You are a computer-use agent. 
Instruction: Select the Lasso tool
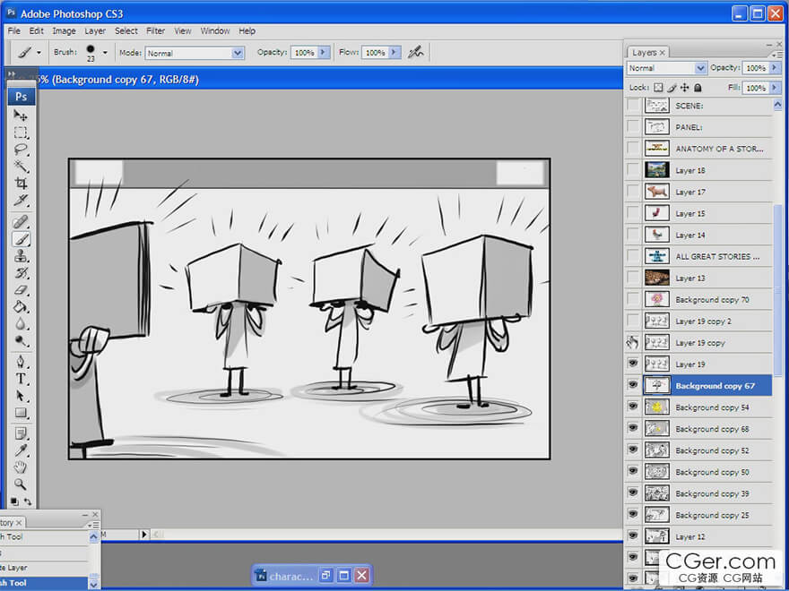pos(21,150)
